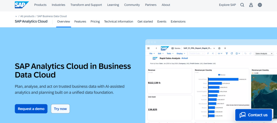Open the Community menu
This screenshot has width=277, height=123.
(132, 5)
